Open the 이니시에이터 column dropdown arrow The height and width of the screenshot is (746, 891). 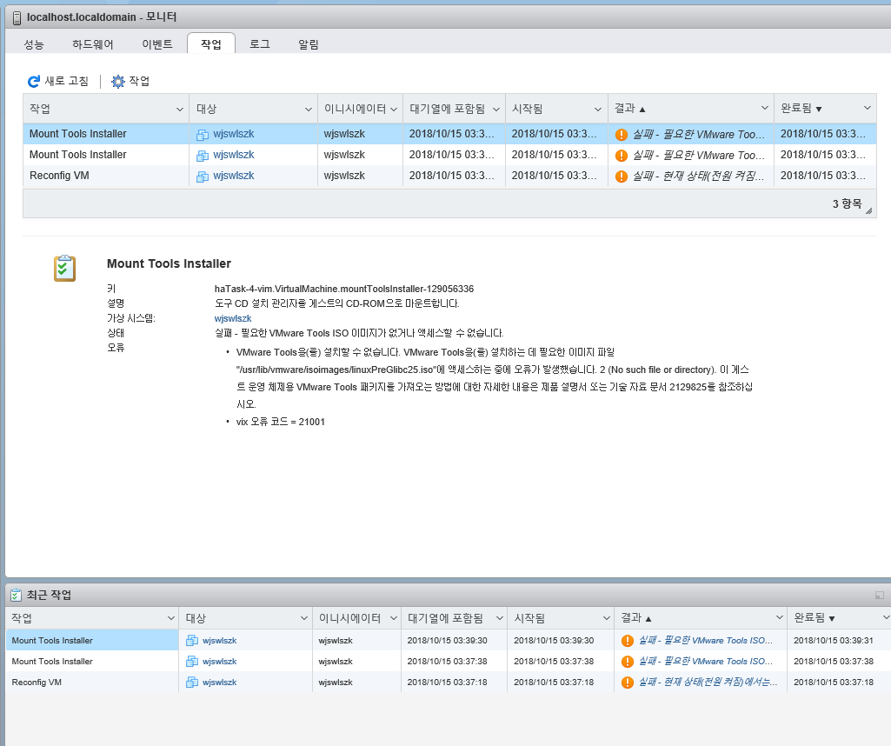coord(393,109)
